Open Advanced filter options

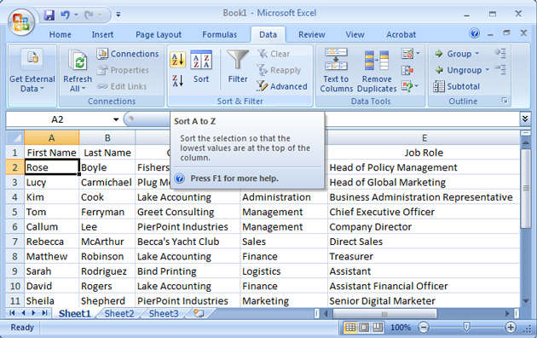[x=282, y=86]
